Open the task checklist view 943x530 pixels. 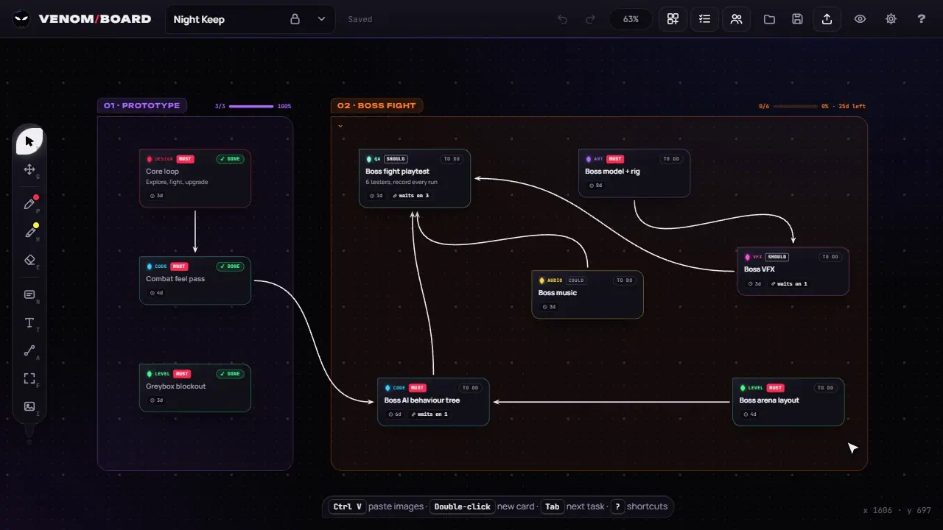704,19
